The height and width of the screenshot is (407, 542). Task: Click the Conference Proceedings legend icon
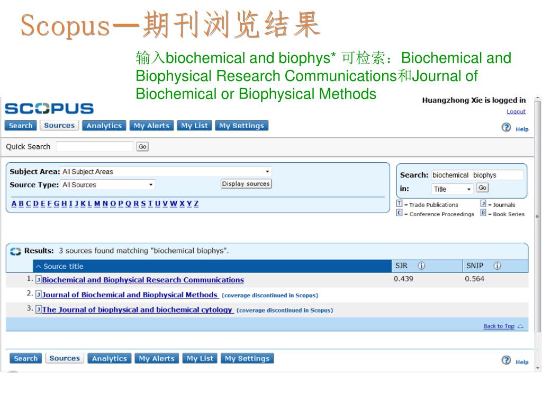tap(399, 213)
